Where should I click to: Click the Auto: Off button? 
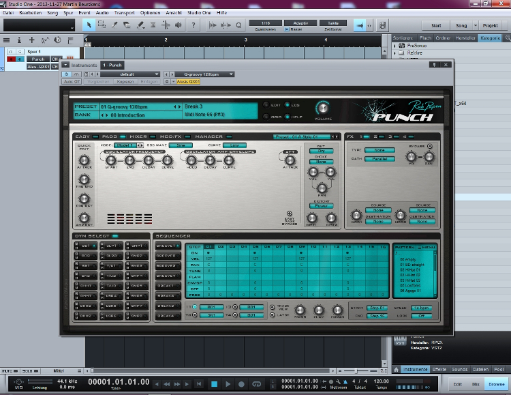pos(72,82)
